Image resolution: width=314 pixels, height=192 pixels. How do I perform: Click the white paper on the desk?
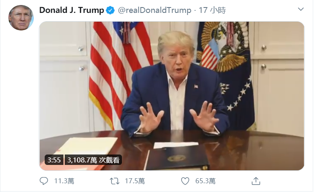pyautogui.click(x=176, y=145)
